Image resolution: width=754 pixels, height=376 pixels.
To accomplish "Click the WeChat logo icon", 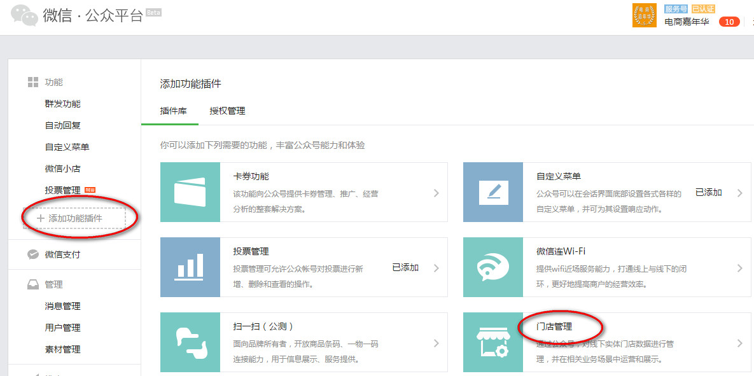I will (24, 15).
